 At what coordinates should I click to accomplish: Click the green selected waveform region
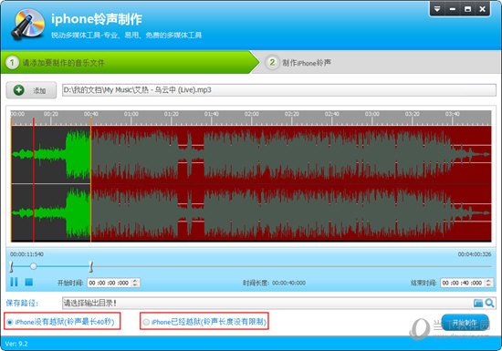(x=51, y=184)
